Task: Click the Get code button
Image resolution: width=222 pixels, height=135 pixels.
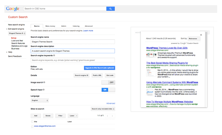Action: (110, 75)
